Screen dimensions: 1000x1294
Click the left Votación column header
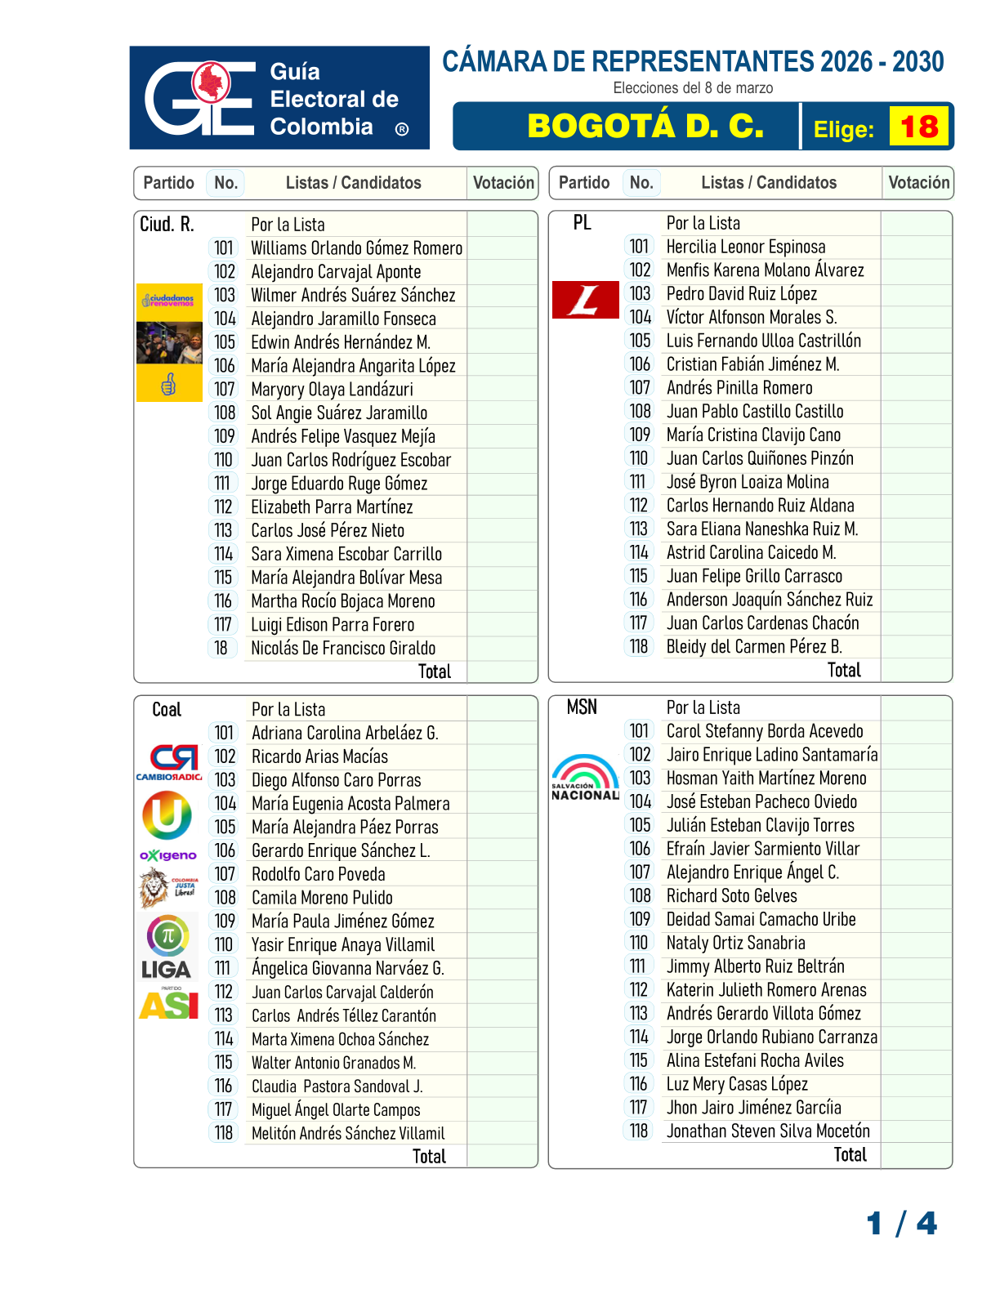pos(502,183)
